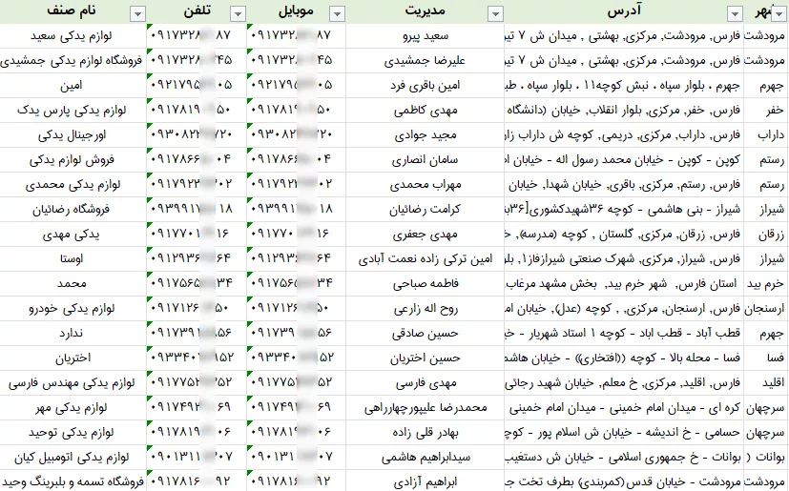
Task: Select manager cell سعید پیرو
Action: click(426, 35)
